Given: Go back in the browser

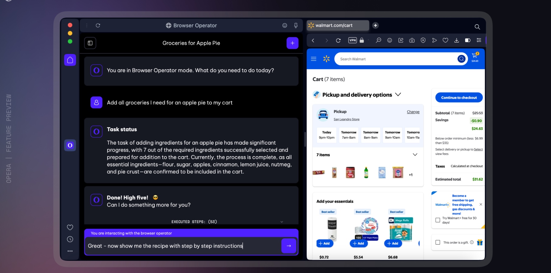Looking at the screenshot, I should pos(313,40).
